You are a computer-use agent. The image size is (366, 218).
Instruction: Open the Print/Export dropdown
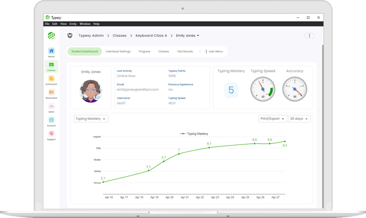273,119
